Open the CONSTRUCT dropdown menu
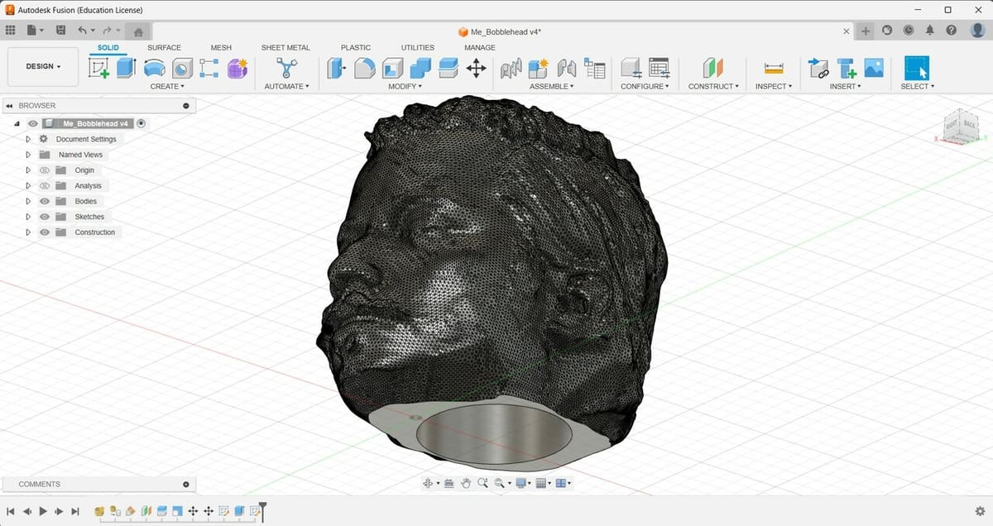The image size is (993, 526). (713, 86)
